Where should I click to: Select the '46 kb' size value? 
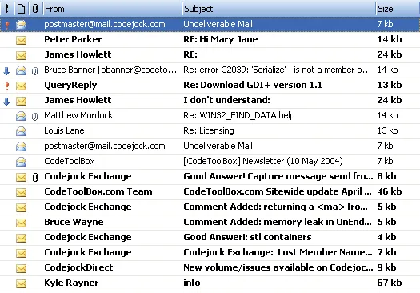click(x=390, y=191)
